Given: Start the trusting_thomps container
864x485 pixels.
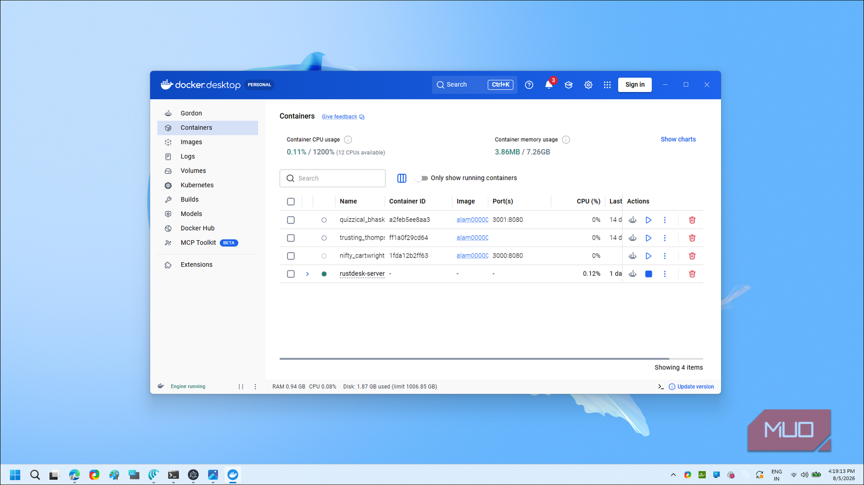Looking at the screenshot, I should point(648,238).
